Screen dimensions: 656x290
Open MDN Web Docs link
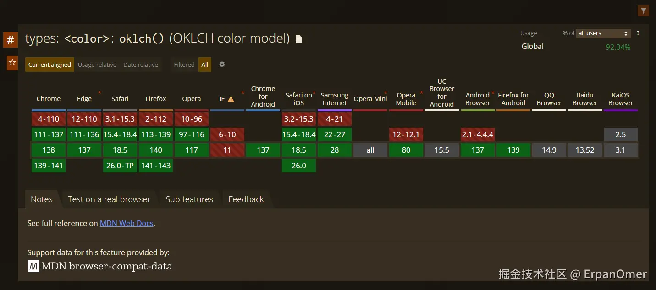[x=127, y=223]
